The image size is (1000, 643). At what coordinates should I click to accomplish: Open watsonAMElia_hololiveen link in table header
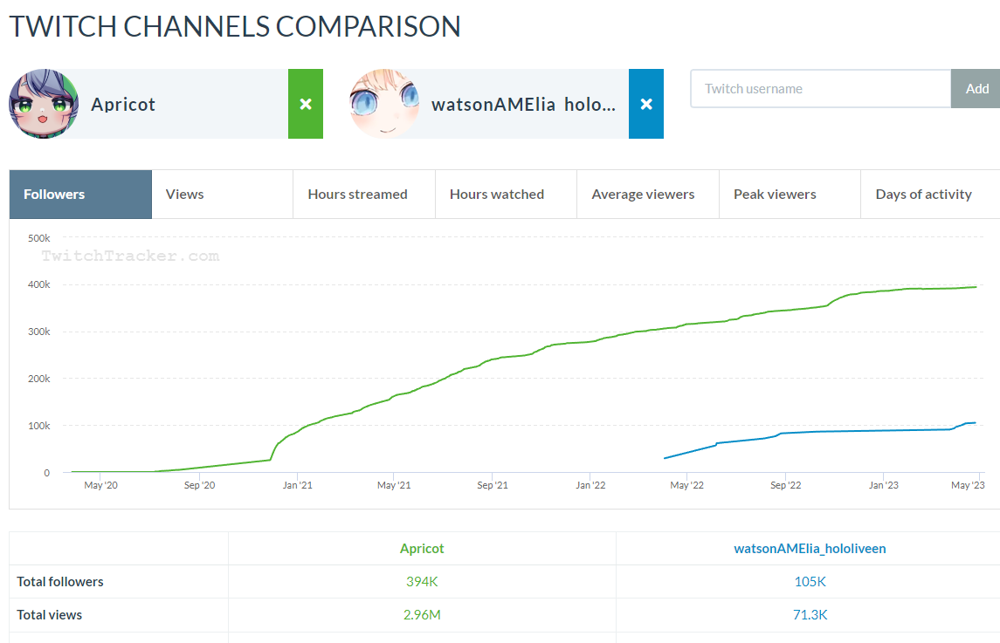click(810, 549)
